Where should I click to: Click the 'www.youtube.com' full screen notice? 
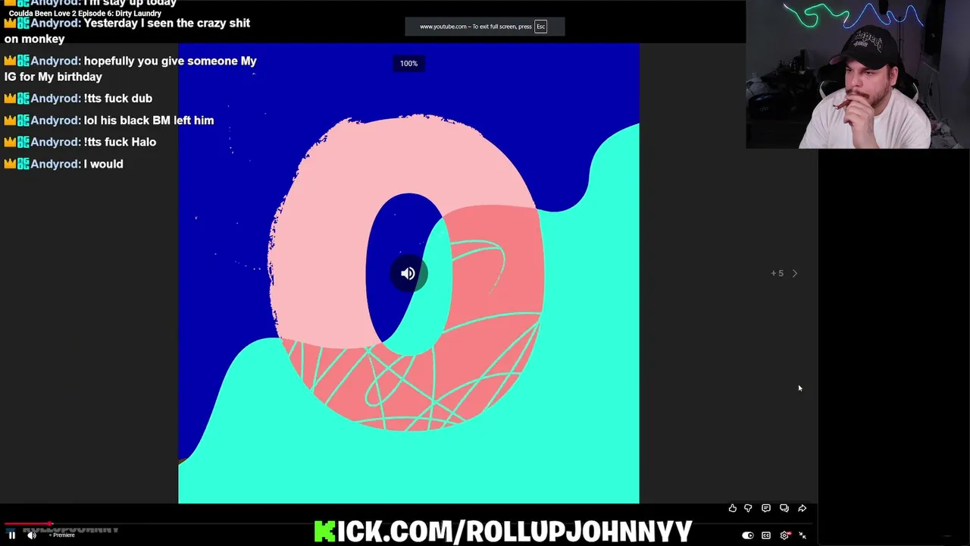(485, 27)
